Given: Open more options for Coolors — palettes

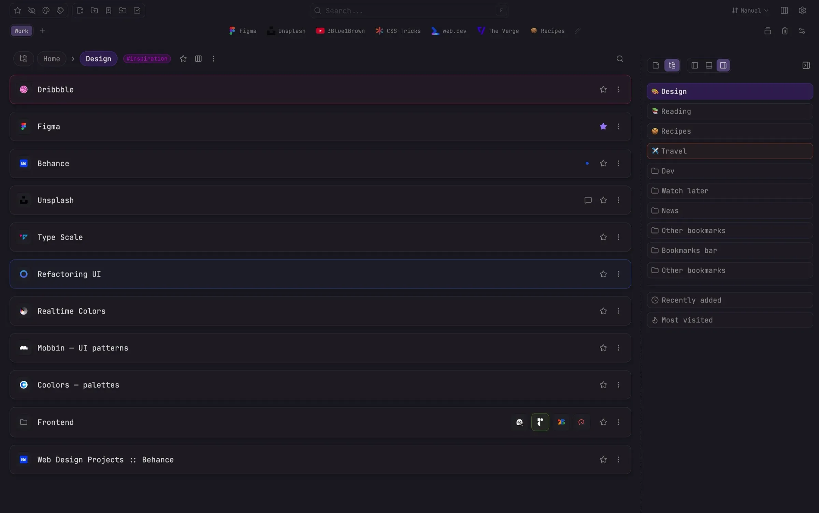Looking at the screenshot, I should [x=618, y=385].
